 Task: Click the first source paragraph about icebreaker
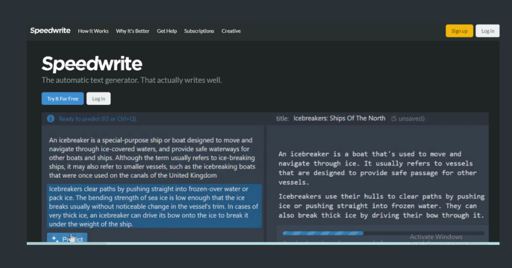click(152, 157)
